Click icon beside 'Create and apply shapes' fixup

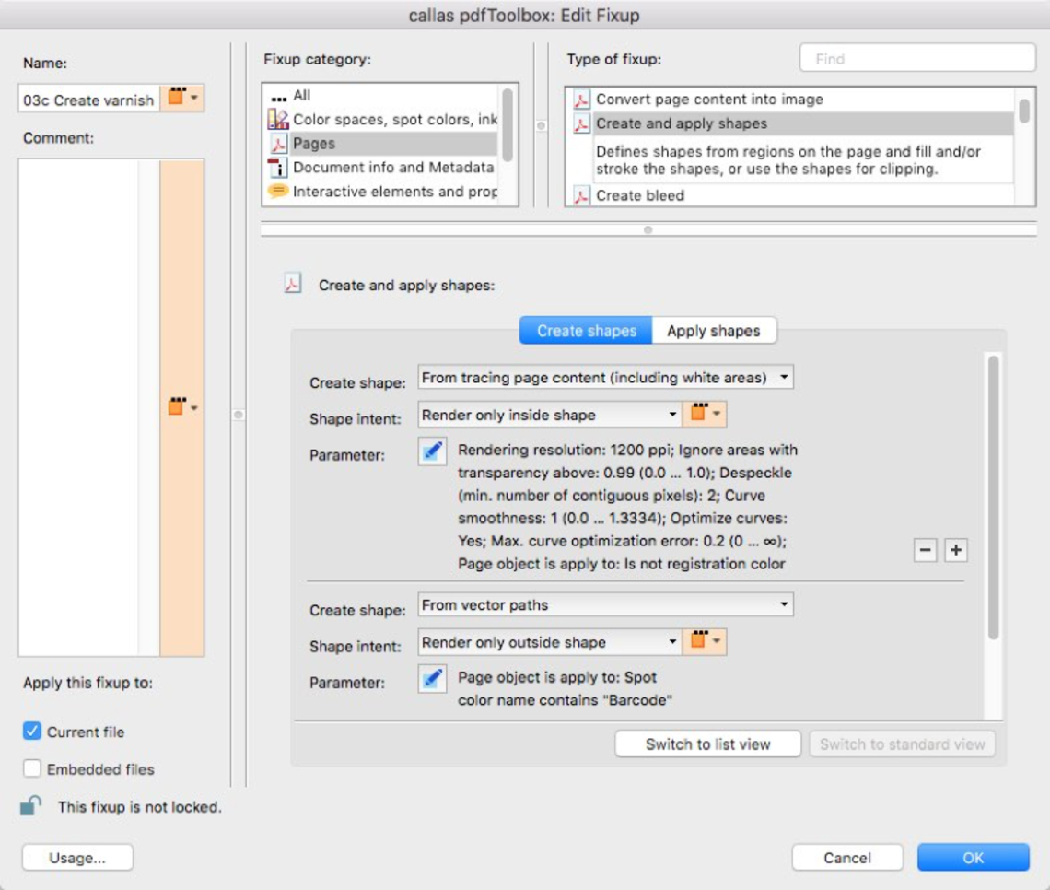[x=581, y=123]
